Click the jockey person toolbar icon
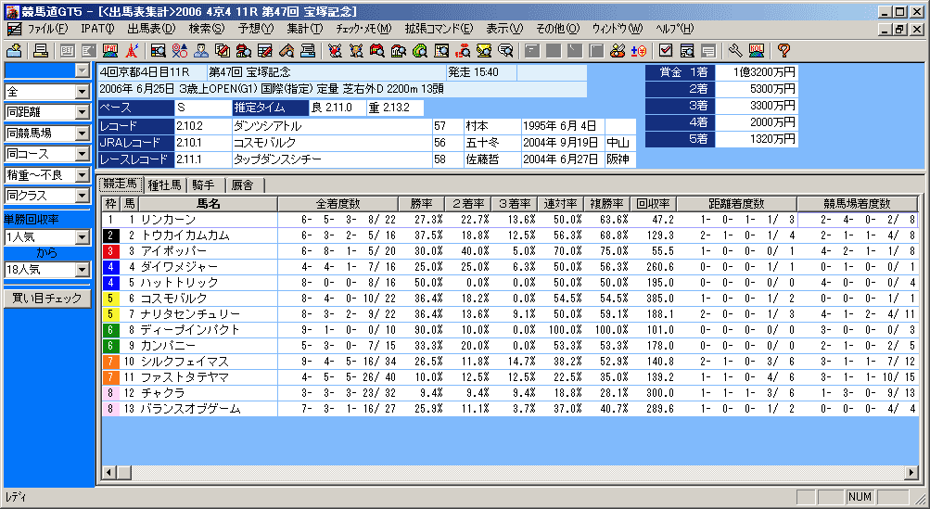Viewport: 930px width, 509px height. coord(200,50)
